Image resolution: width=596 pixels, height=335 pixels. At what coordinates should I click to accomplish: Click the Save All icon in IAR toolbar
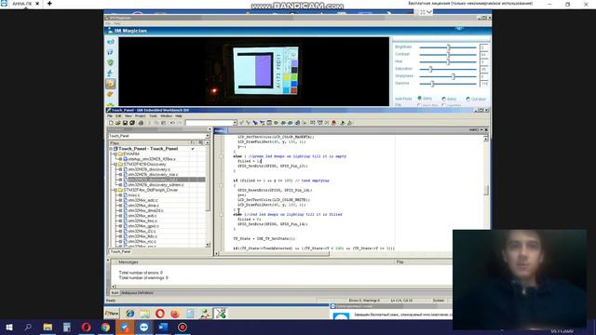pos(132,123)
